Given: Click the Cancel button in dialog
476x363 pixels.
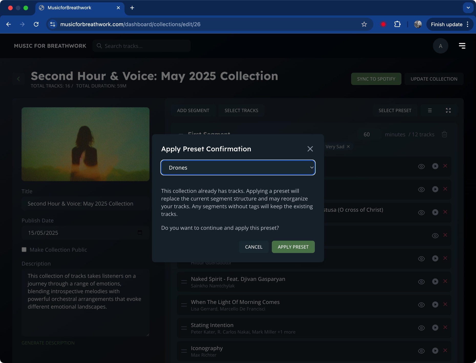Looking at the screenshot, I should 253,247.
